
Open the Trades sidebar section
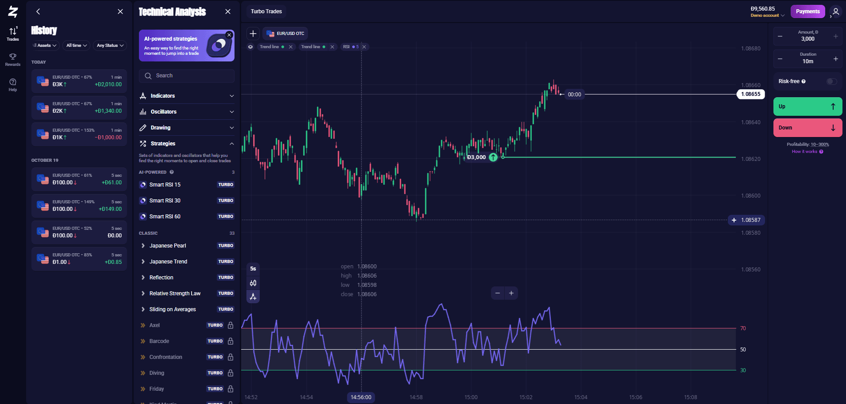[13, 34]
